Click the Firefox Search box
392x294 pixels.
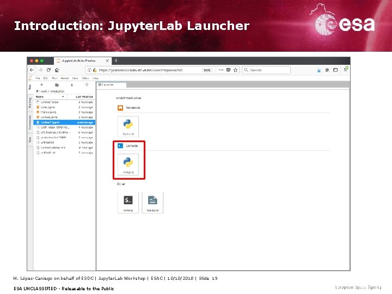coord(266,70)
